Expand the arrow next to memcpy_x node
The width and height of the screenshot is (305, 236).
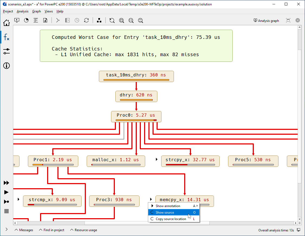pyautogui.click(x=151, y=199)
